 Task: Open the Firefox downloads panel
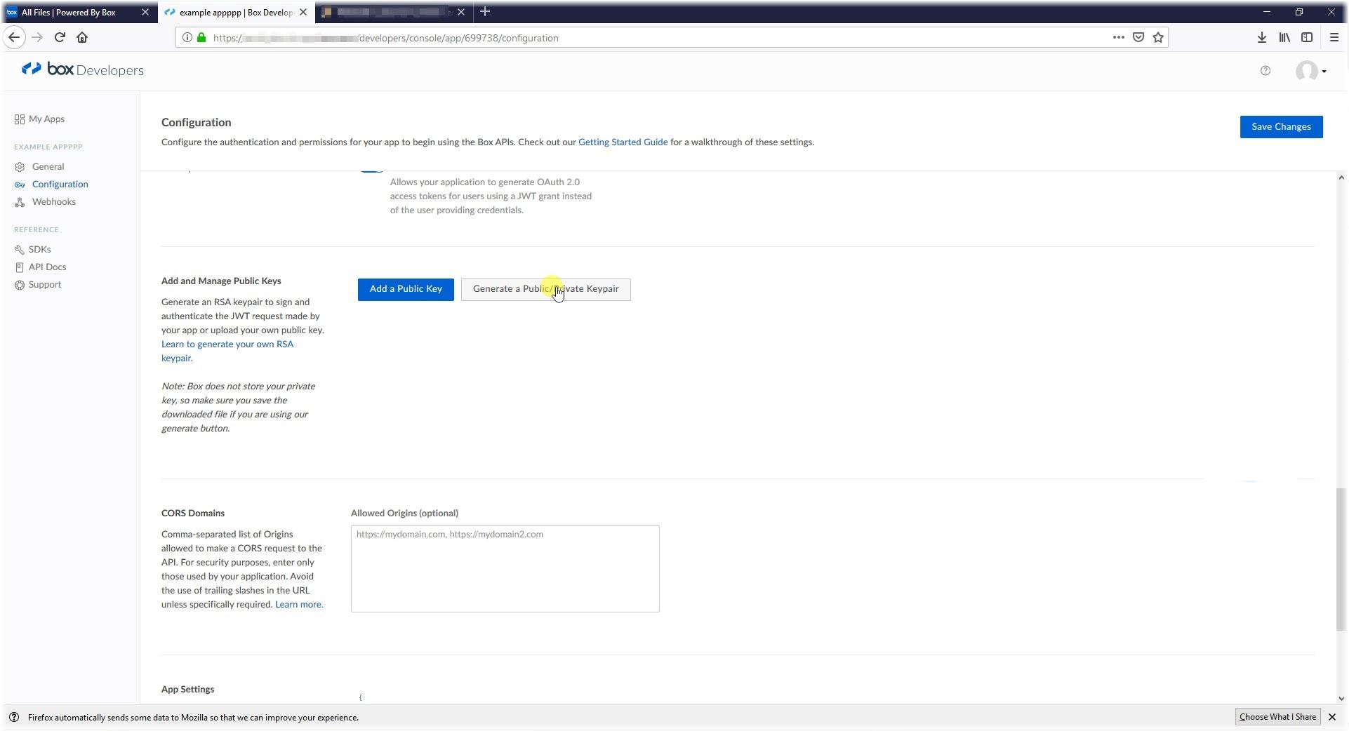(x=1261, y=38)
